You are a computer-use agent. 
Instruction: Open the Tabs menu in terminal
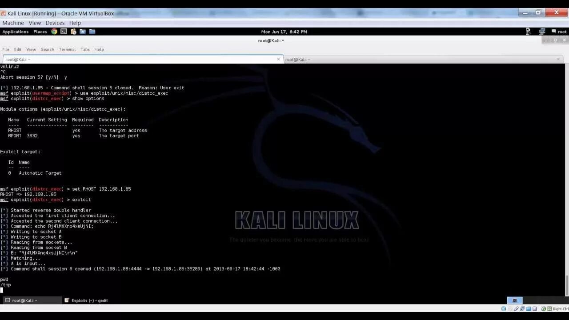[85, 49]
